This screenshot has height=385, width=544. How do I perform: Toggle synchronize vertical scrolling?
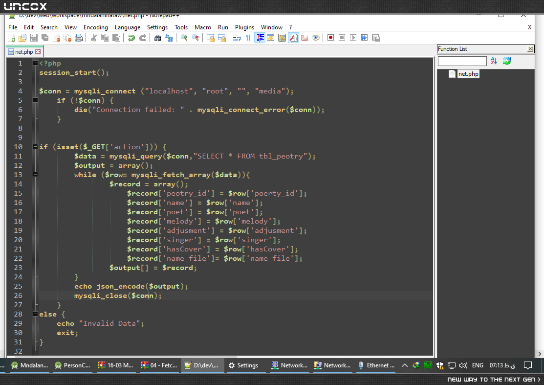[210, 38]
